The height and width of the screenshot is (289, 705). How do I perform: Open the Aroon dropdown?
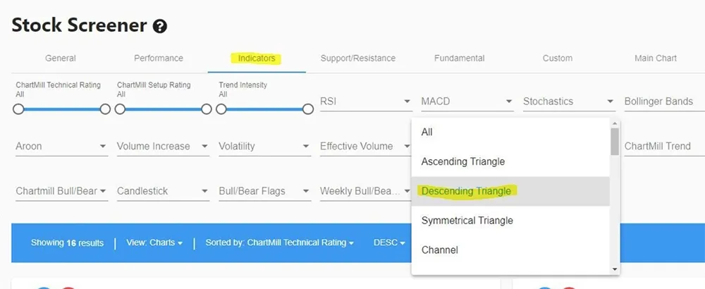[x=61, y=147]
